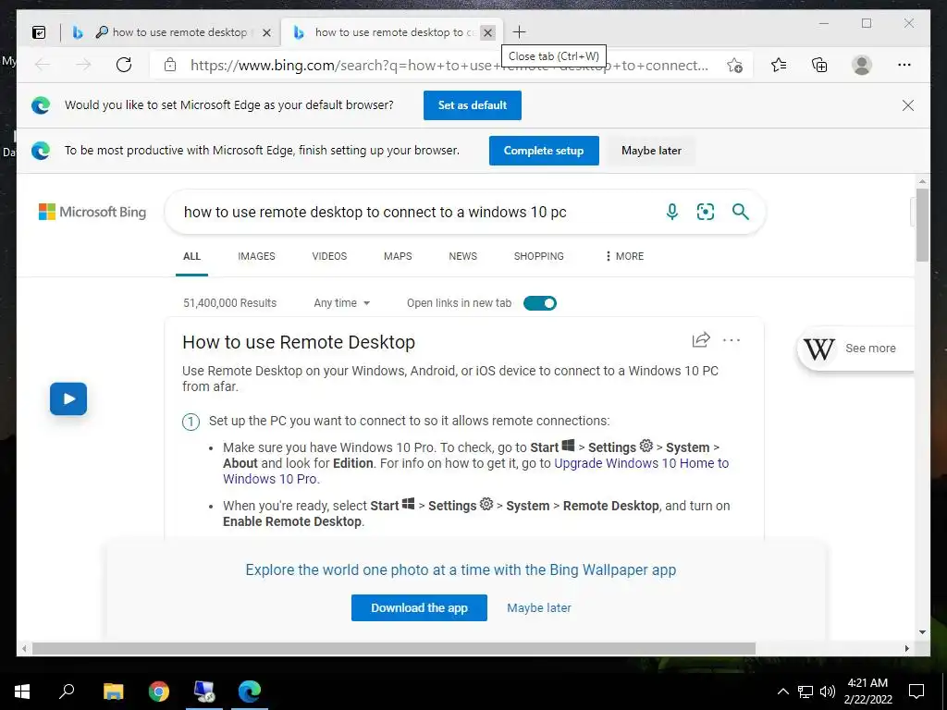The height and width of the screenshot is (710, 947).
Task: Click the vertical page scrollbar thumb
Action: point(922,225)
